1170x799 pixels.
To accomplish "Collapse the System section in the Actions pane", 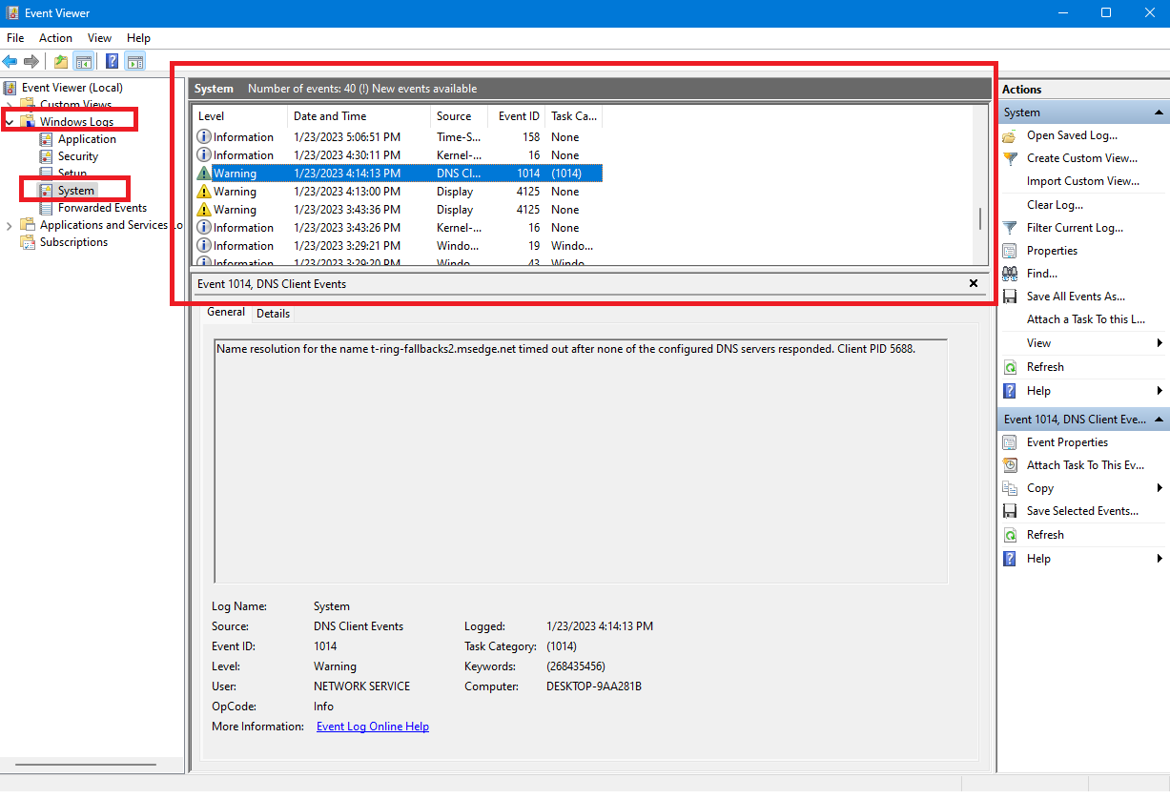I will click(1160, 113).
